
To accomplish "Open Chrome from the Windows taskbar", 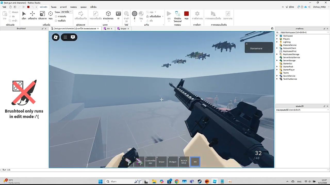I will coord(177,181).
